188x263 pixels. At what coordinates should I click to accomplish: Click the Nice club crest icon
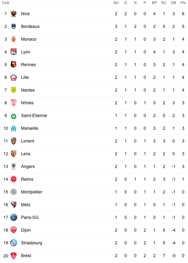tap(14, 14)
